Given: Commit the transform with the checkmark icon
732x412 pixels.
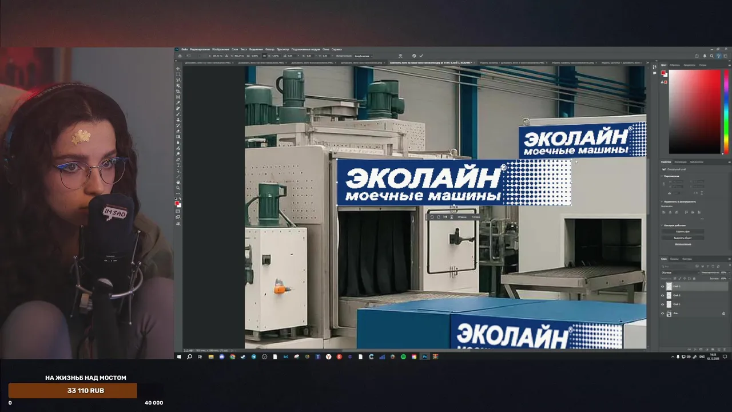Looking at the screenshot, I should (421, 56).
